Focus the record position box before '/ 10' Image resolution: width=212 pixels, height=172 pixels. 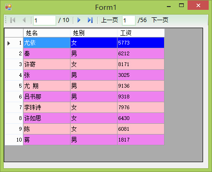(45, 20)
